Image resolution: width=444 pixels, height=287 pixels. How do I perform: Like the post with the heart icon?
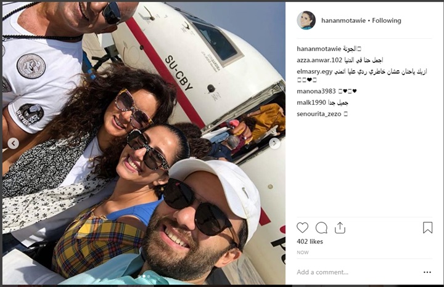302,228
